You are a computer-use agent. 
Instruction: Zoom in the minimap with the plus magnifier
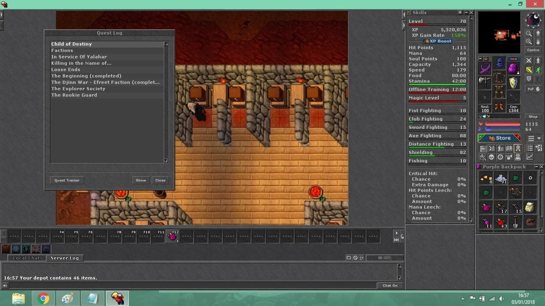click(x=529, y=42)
